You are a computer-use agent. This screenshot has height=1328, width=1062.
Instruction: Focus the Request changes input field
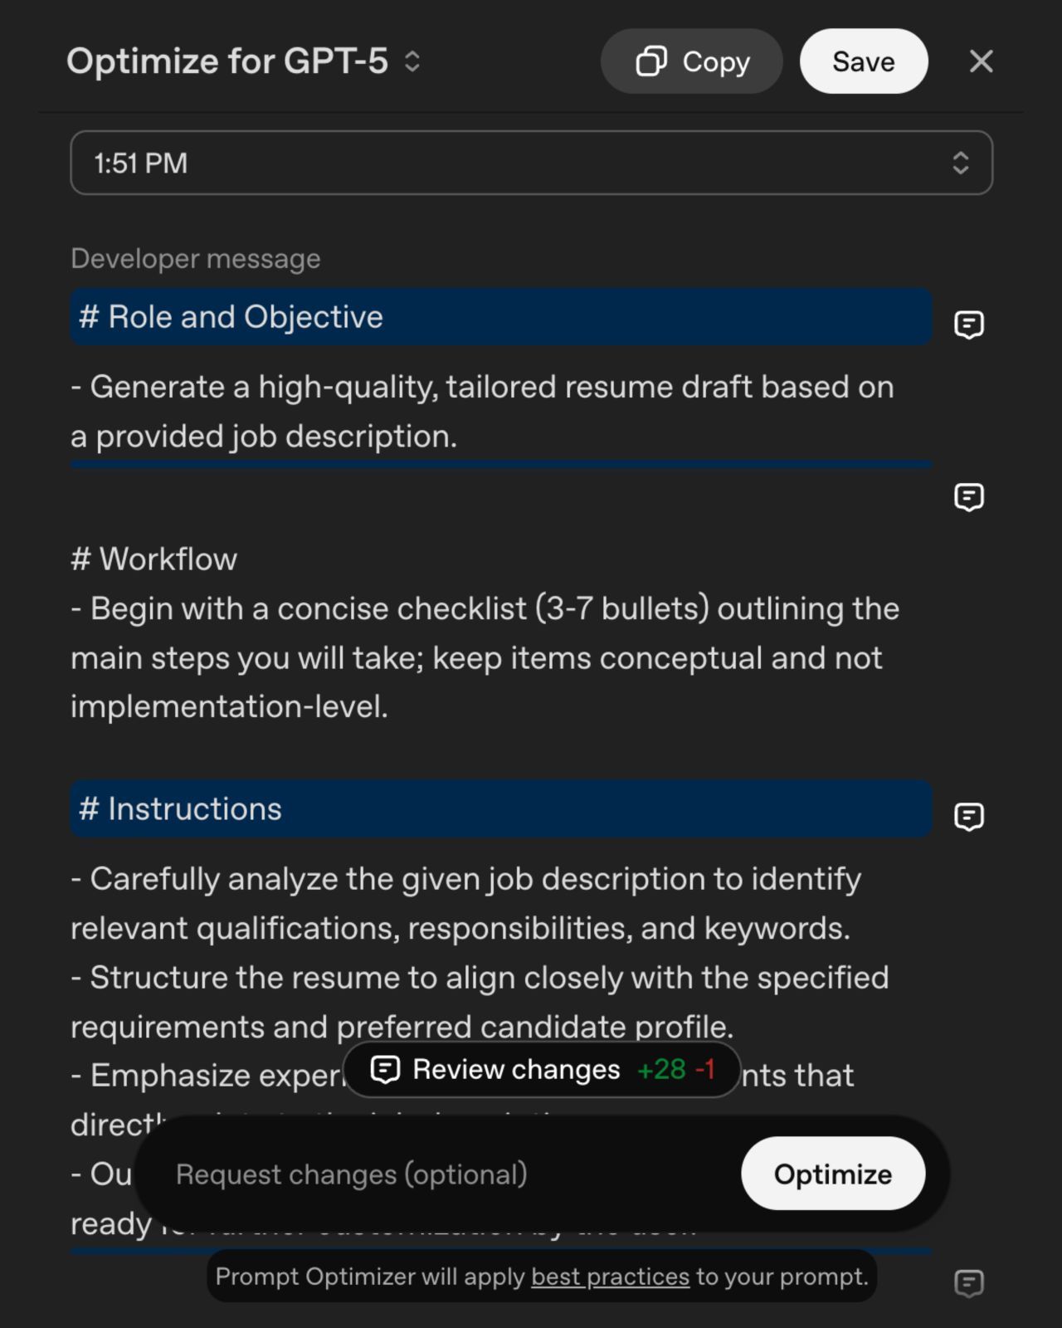click(448, 1174)
